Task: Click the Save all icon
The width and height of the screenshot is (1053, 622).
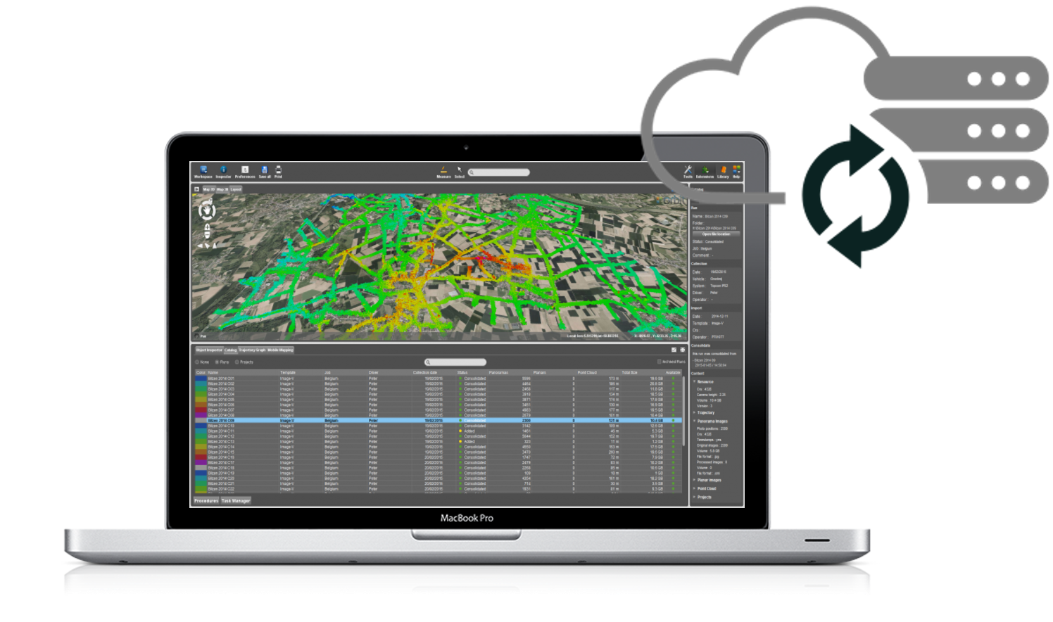Action: click(265, 170)
